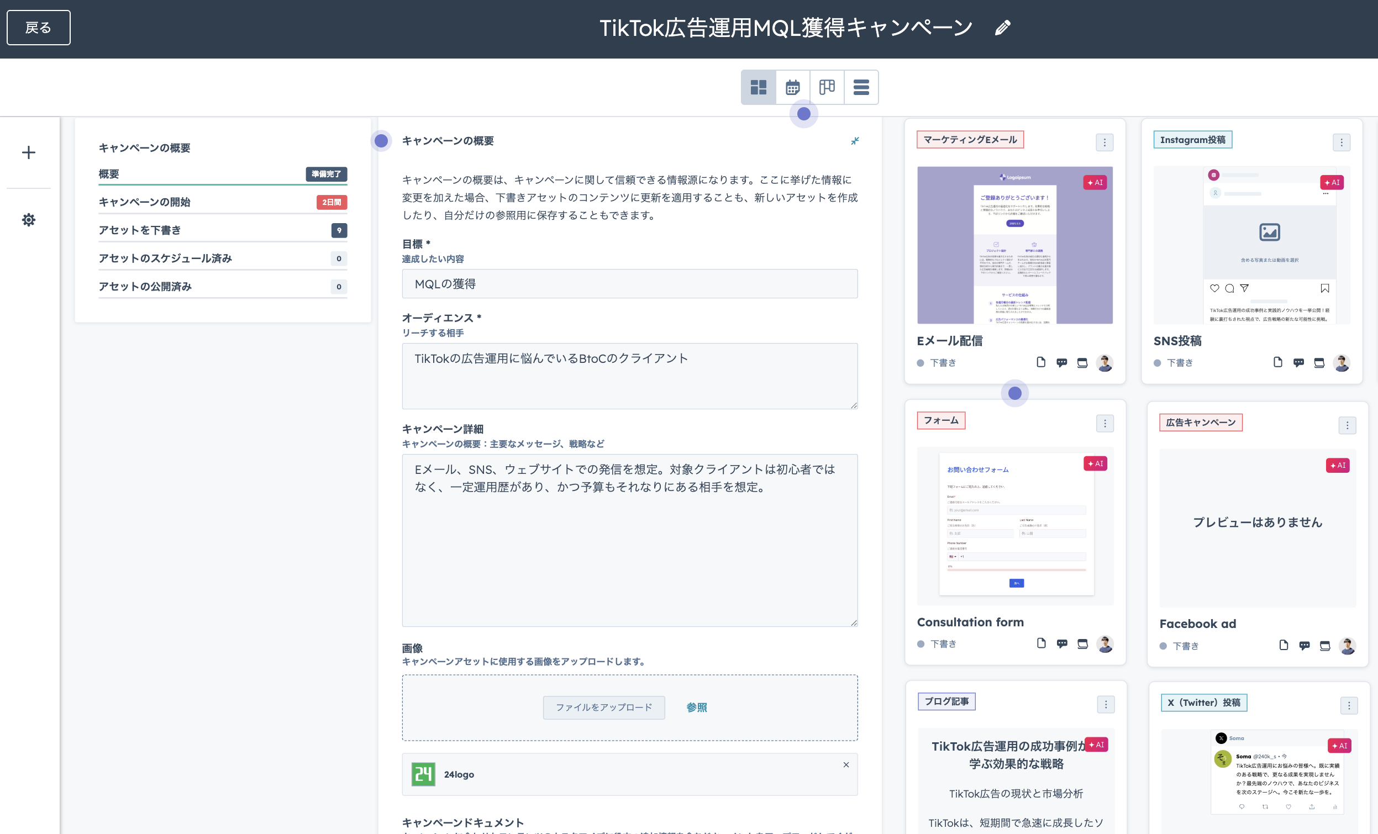Open options menu for フォーム card
The image size is (1378, 834).
point(1104,423)
